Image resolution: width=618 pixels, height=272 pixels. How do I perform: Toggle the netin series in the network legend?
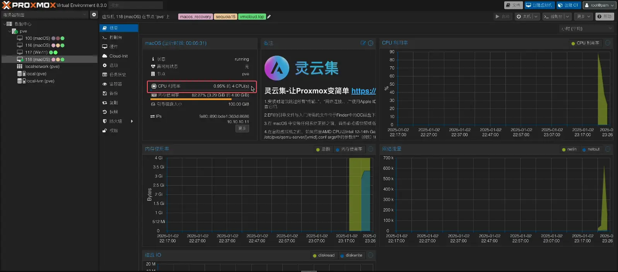[x=569, y=149]
